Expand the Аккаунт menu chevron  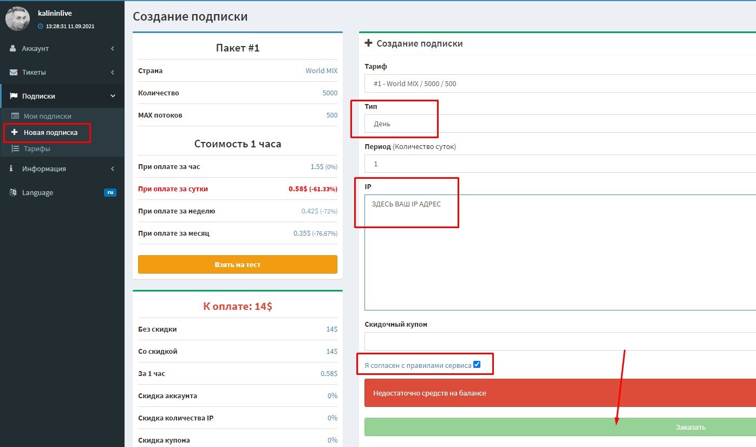pyautogui.click(x=113, y=48)
